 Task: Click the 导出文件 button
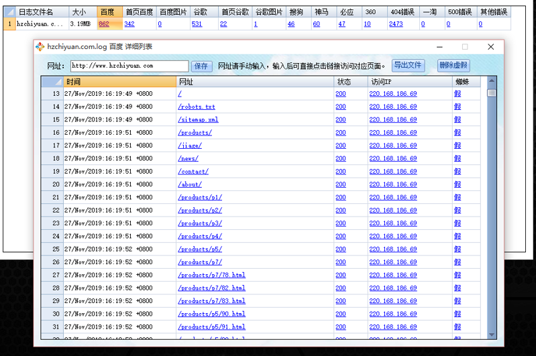(408, 65)
